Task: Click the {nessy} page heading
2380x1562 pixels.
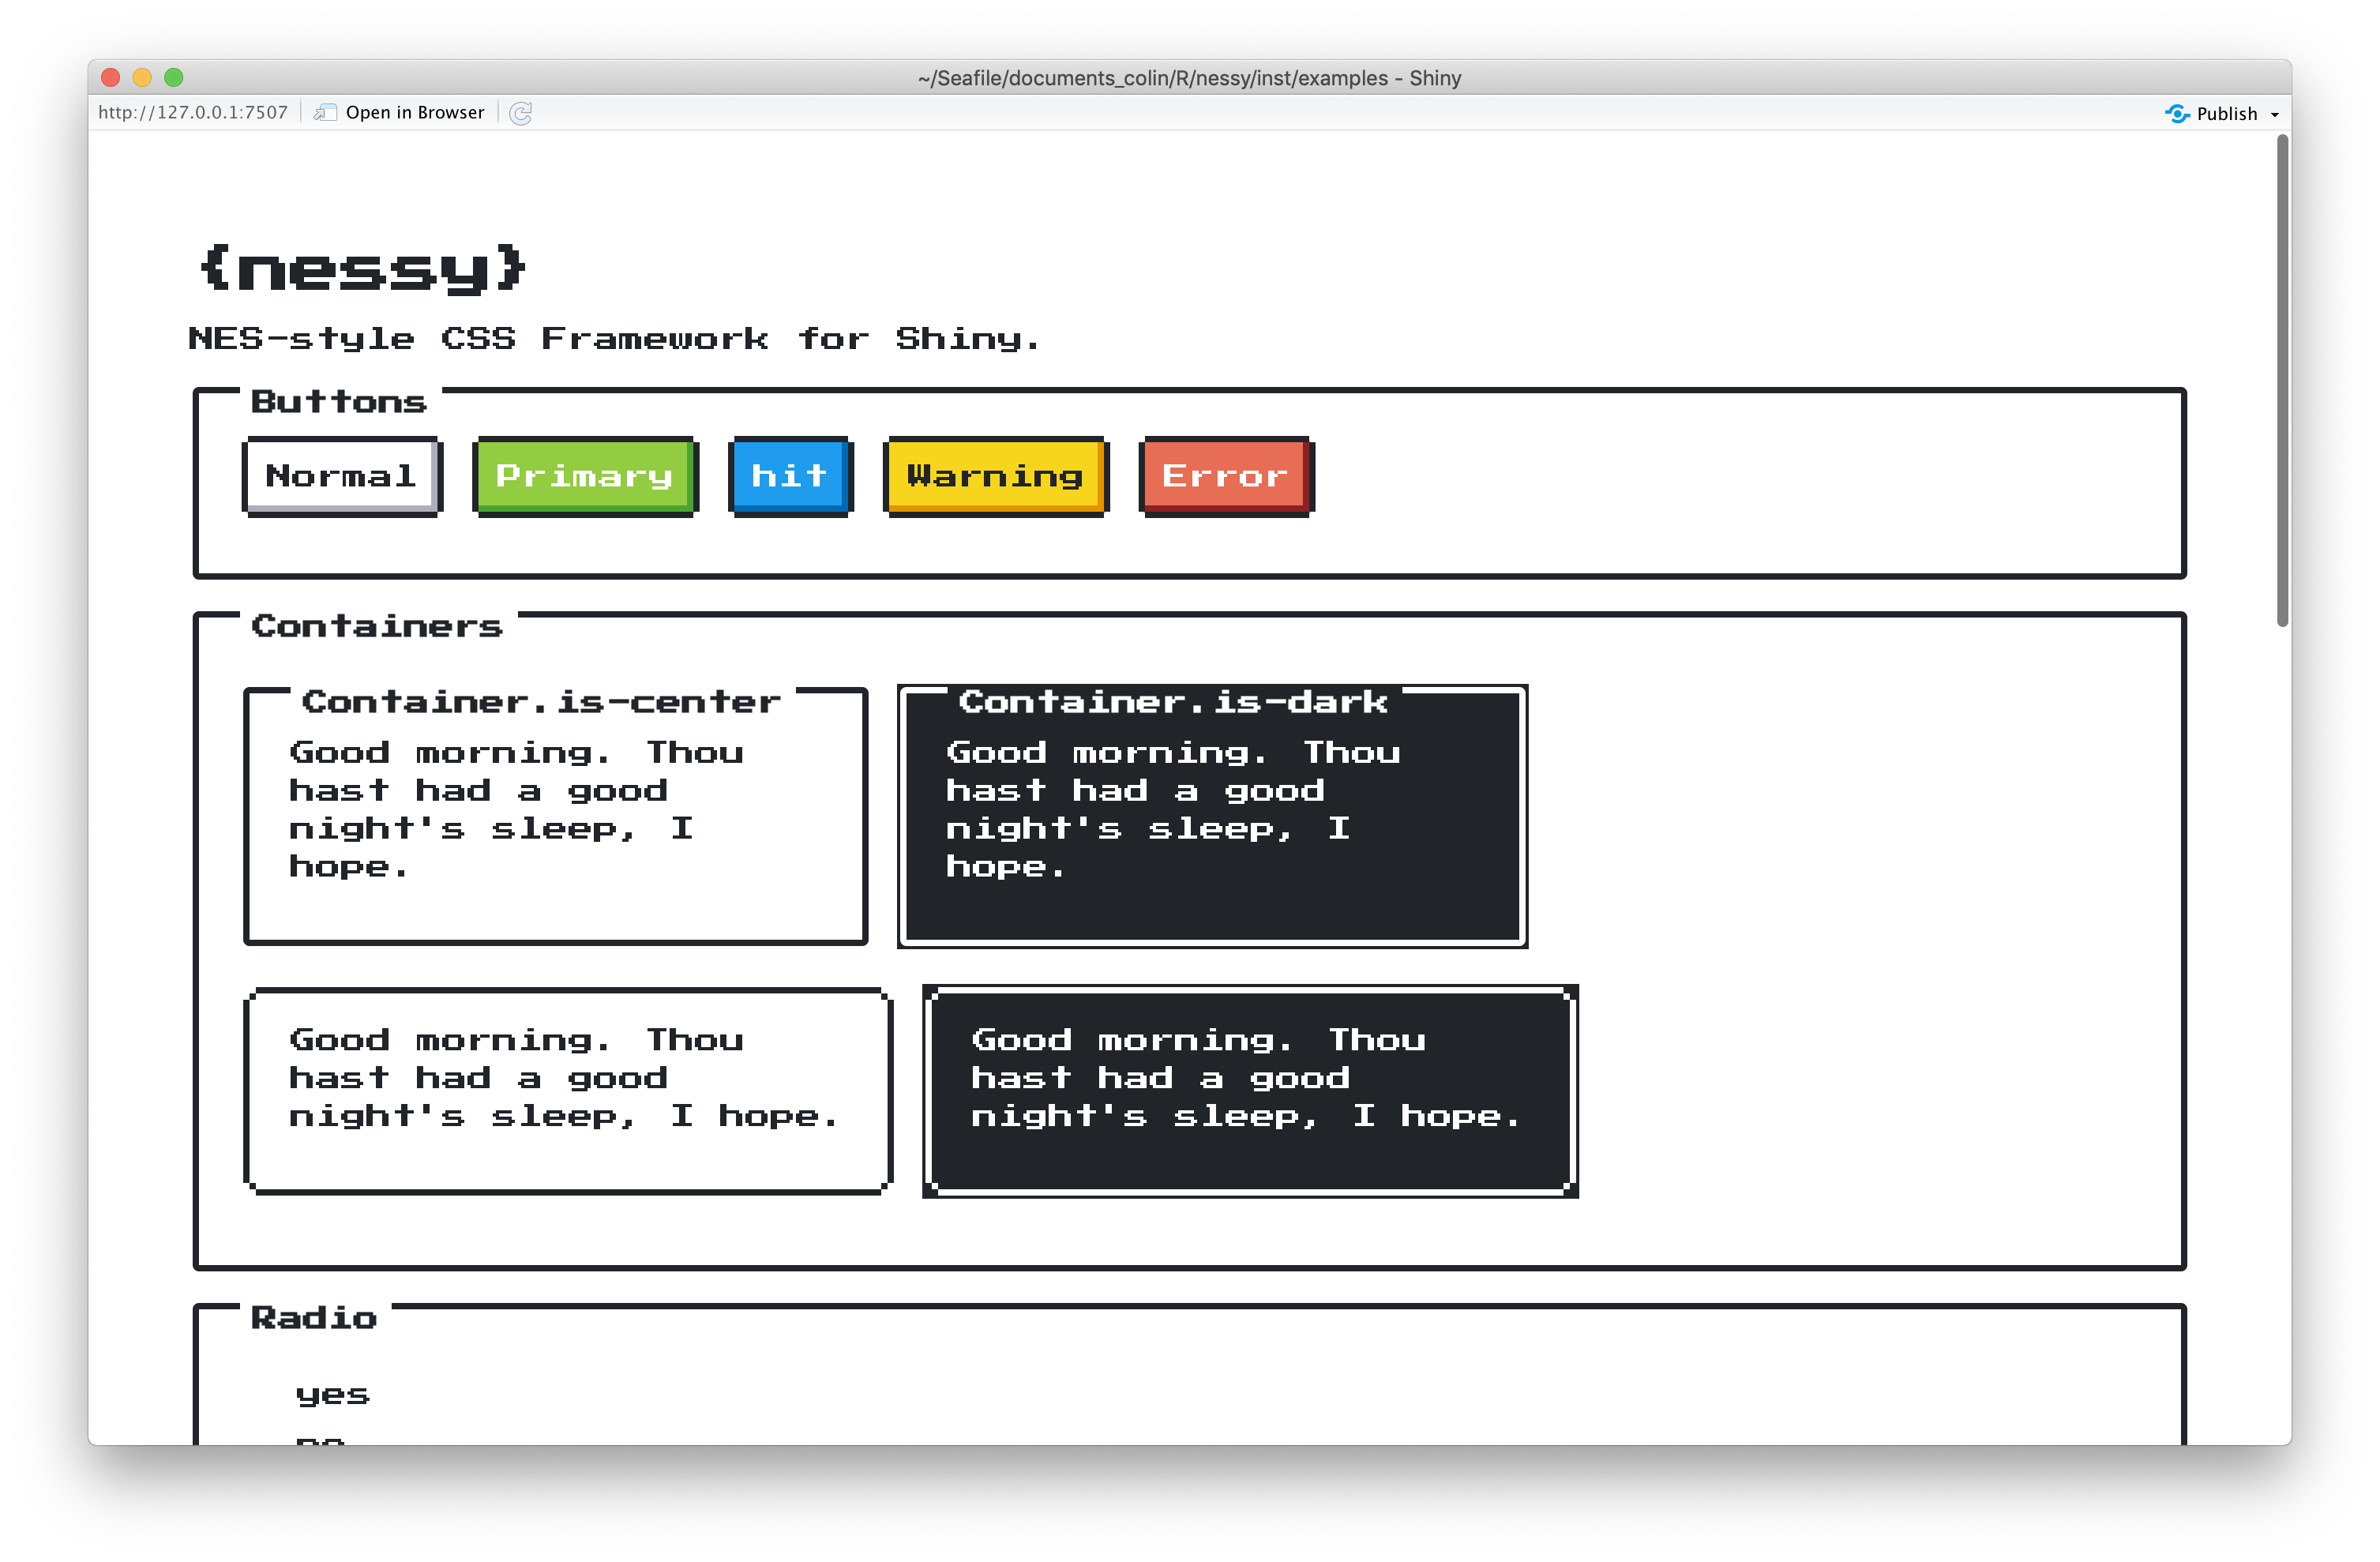Action: point(362,268)
